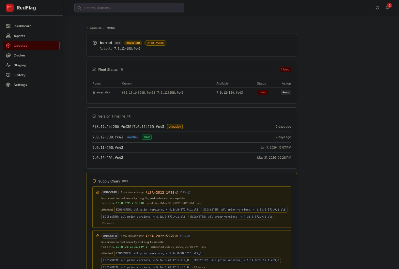399x269 pixels.
Task: Click the 181 vulns badge
Action: [x=155, y=43]
